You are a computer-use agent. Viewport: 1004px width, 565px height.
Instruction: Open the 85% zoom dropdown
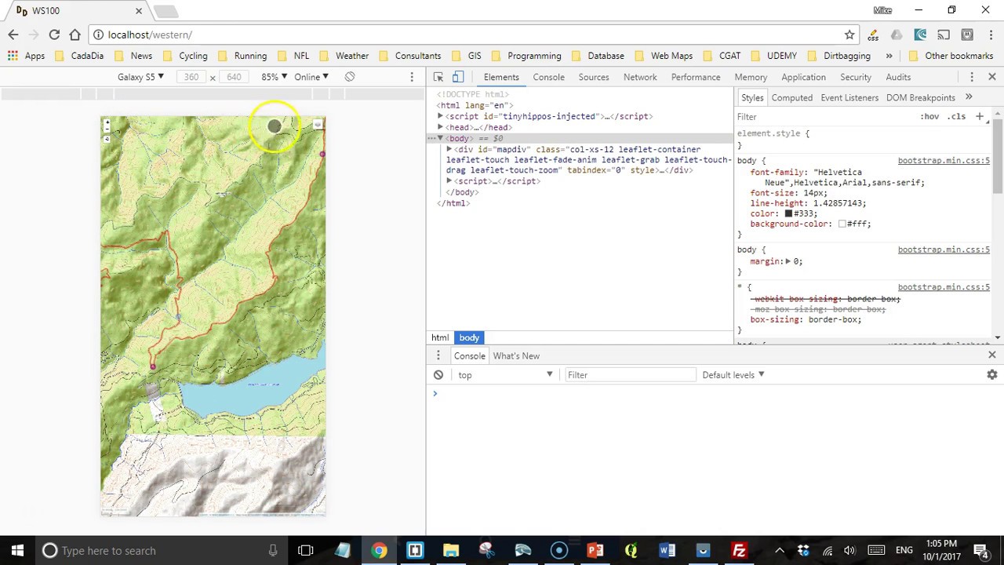point(275,77)
